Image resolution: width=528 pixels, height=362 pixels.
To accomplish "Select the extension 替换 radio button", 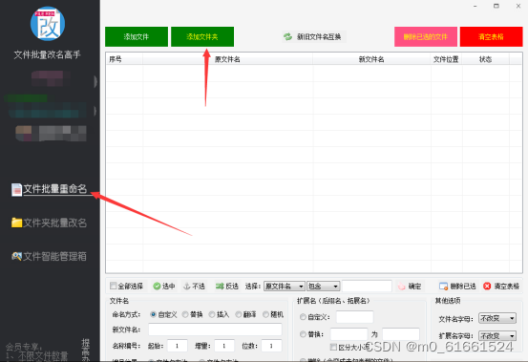I will pos(303,334).
